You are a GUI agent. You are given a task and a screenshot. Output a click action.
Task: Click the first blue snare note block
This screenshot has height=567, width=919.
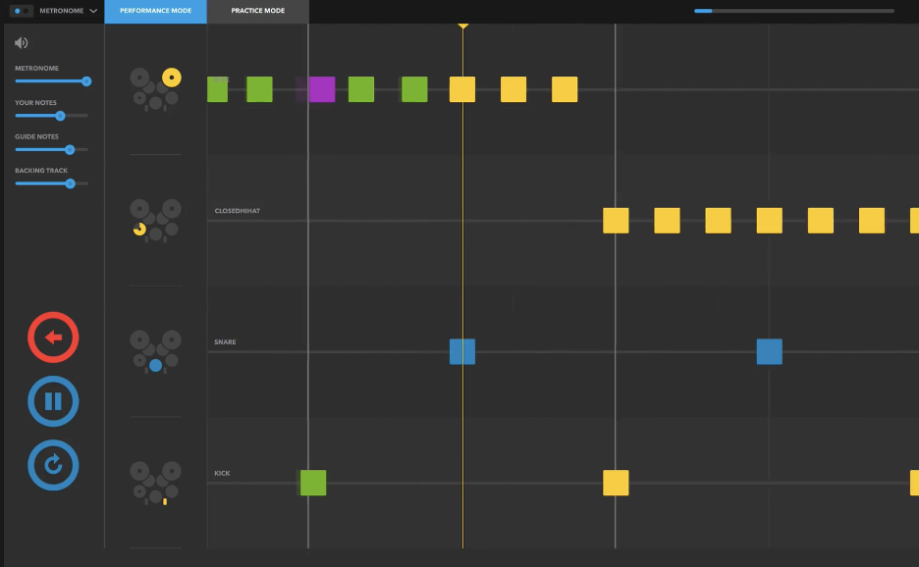(x=462, y=351)
